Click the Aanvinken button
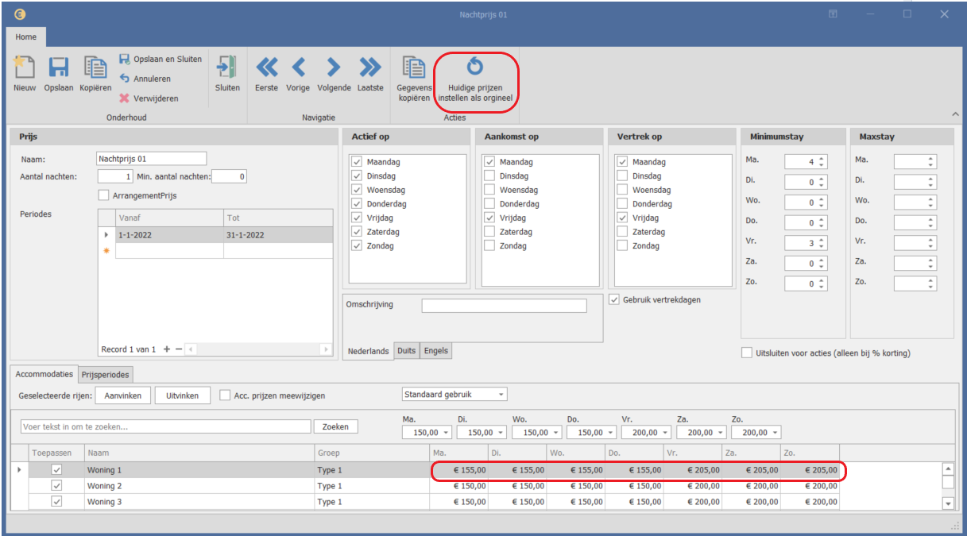Image resolution: width=967 pixels, height=536 pixels. (x=123, y=395)
